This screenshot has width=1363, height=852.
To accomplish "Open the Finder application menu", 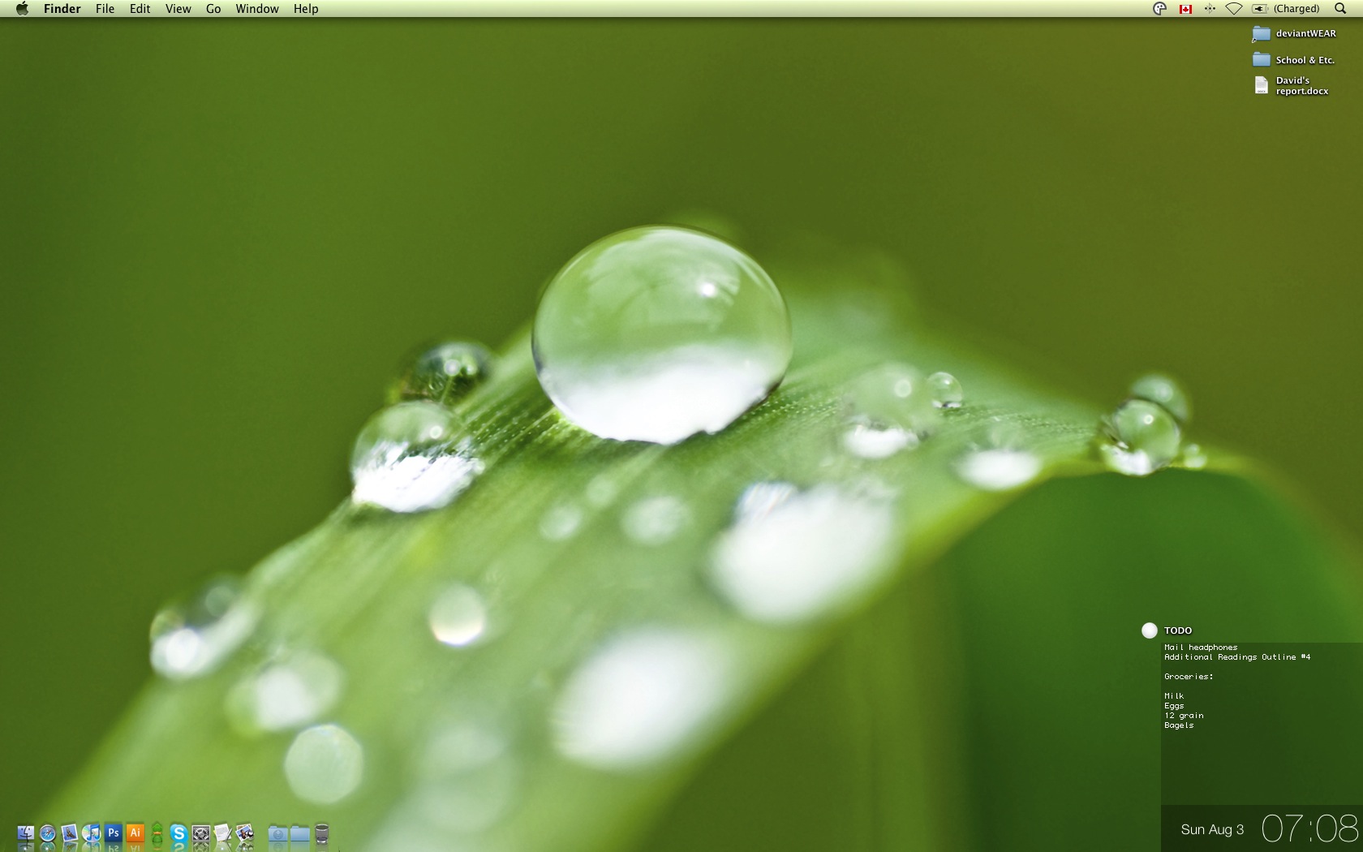I will point(62,9).
